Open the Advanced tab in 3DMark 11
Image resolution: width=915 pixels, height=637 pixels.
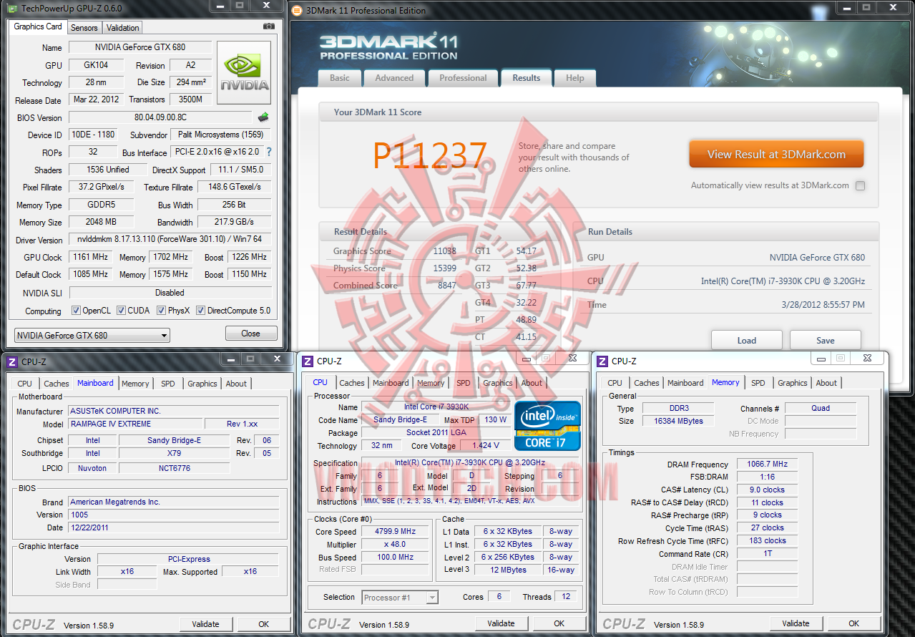(x=394, y=78)
